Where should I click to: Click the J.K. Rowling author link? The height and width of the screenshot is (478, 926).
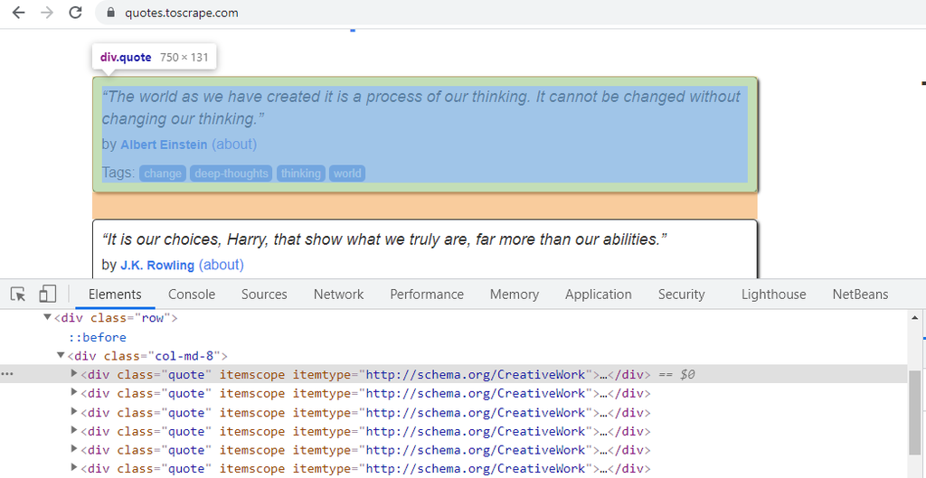[157, 266]
